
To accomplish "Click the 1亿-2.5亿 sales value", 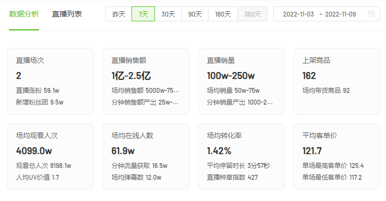I will pyautogui.click(x=131, y=76).
